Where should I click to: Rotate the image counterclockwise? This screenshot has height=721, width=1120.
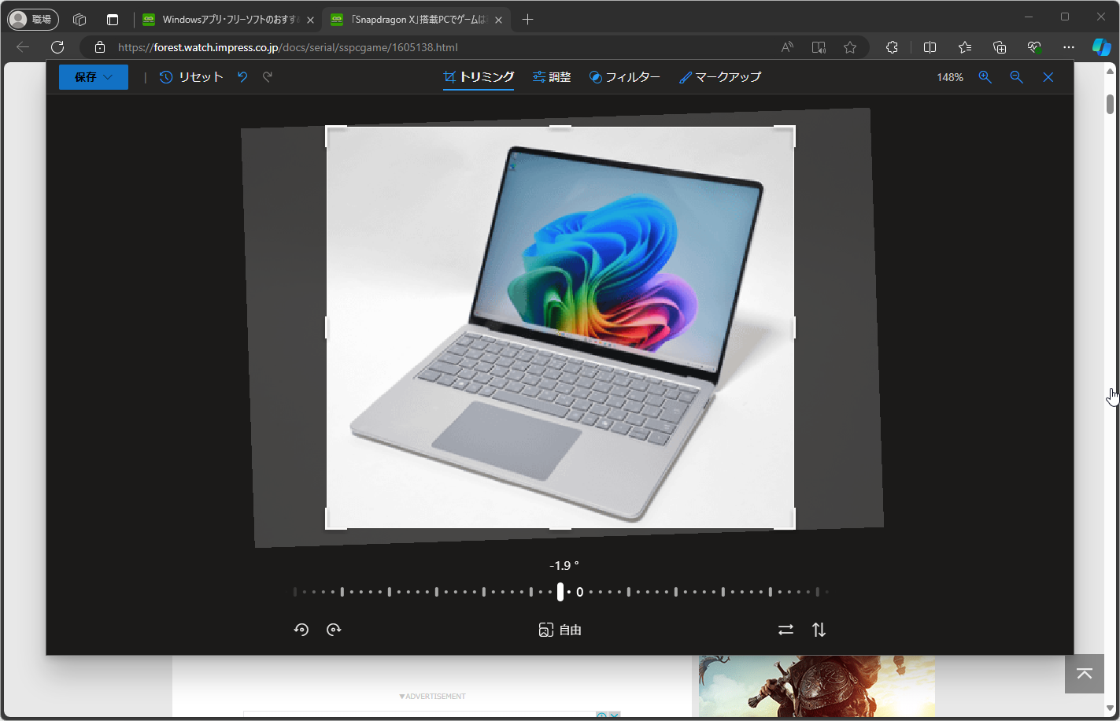(x=301, y=630)
